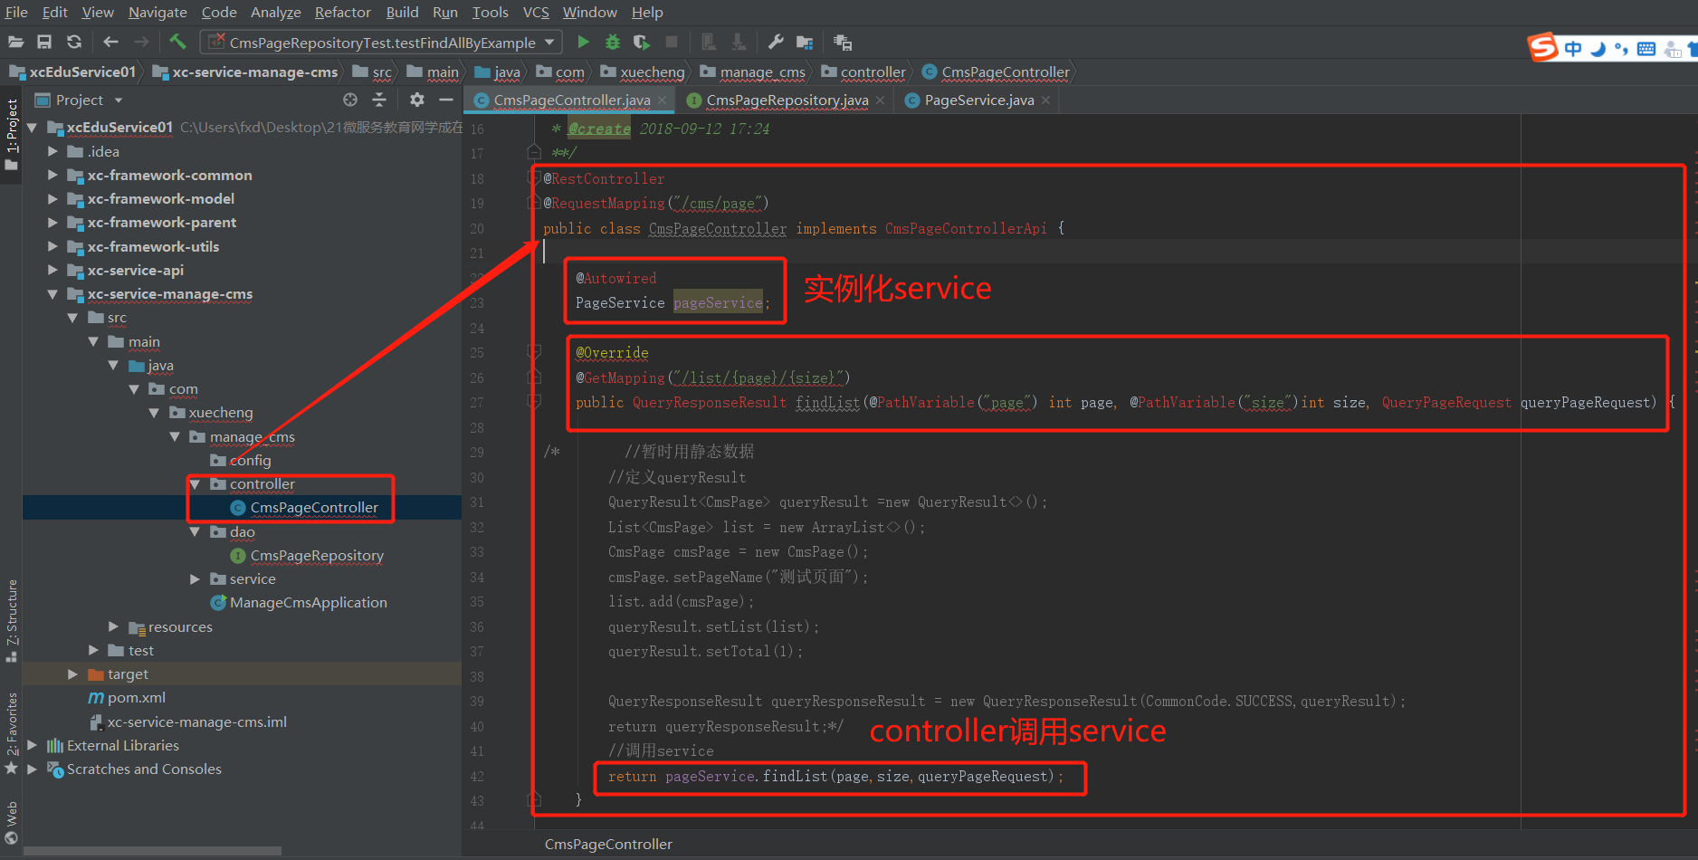Expand the External Libraries node
Screen dimensions: 1698x860
click(x=33, y=745)
